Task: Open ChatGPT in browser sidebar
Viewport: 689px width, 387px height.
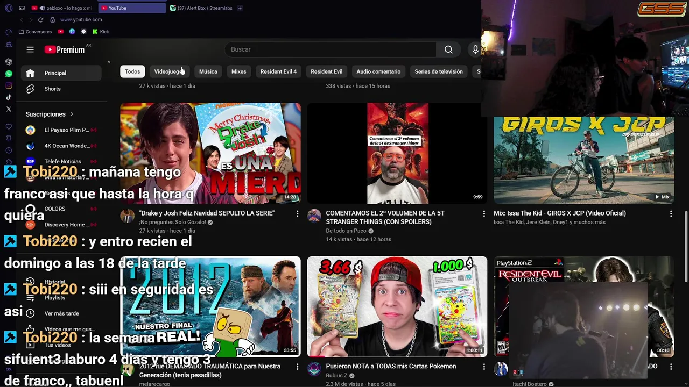Action: (x=9, y=62)
